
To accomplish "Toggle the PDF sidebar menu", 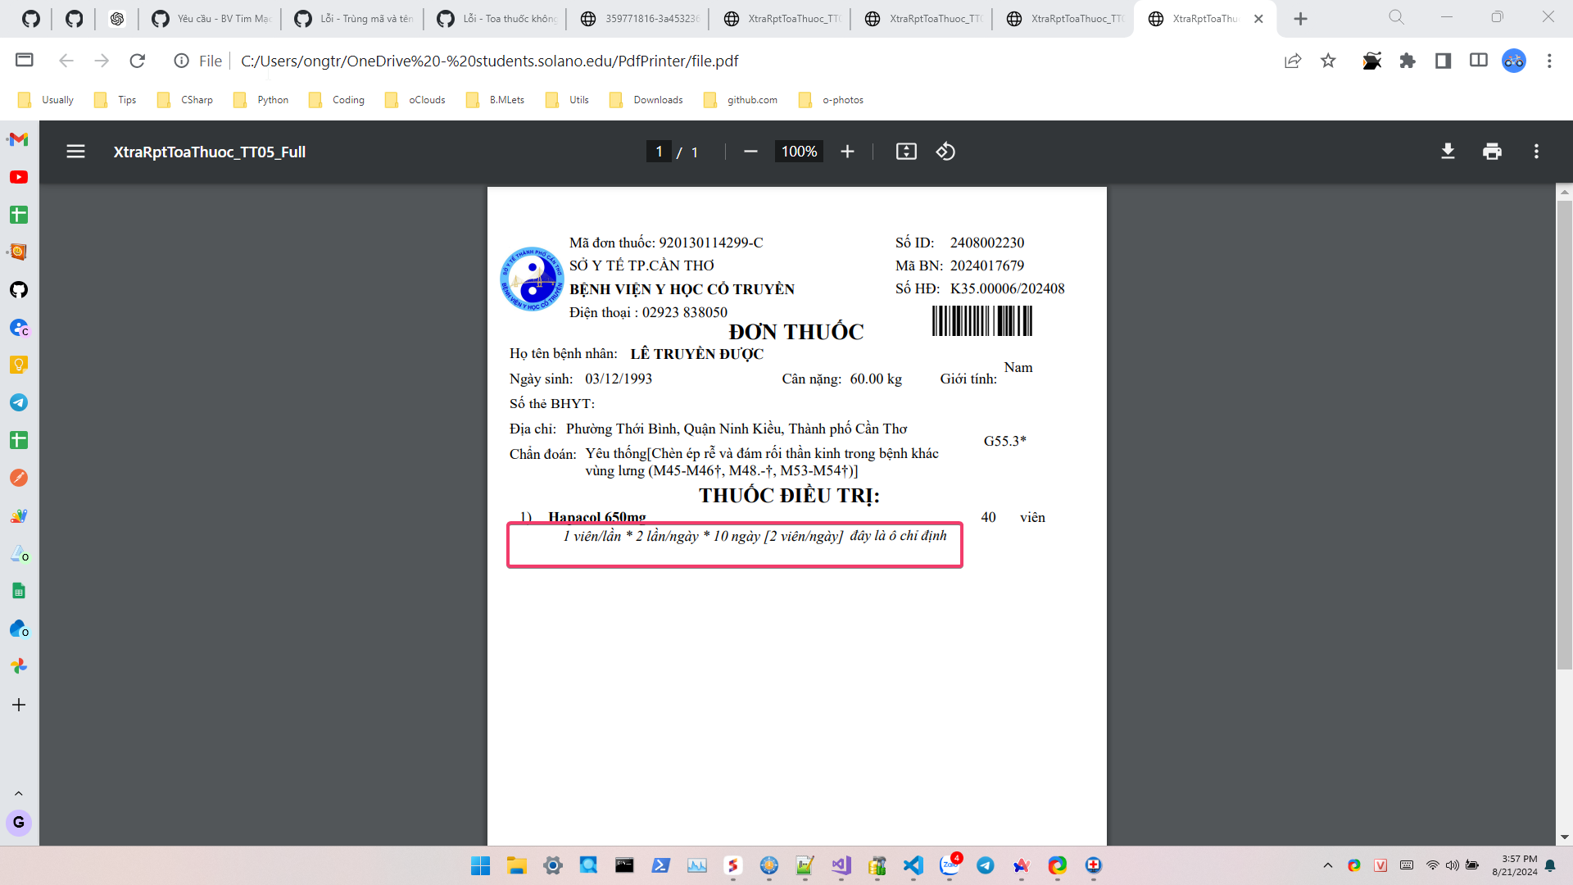I will (75, 152).
